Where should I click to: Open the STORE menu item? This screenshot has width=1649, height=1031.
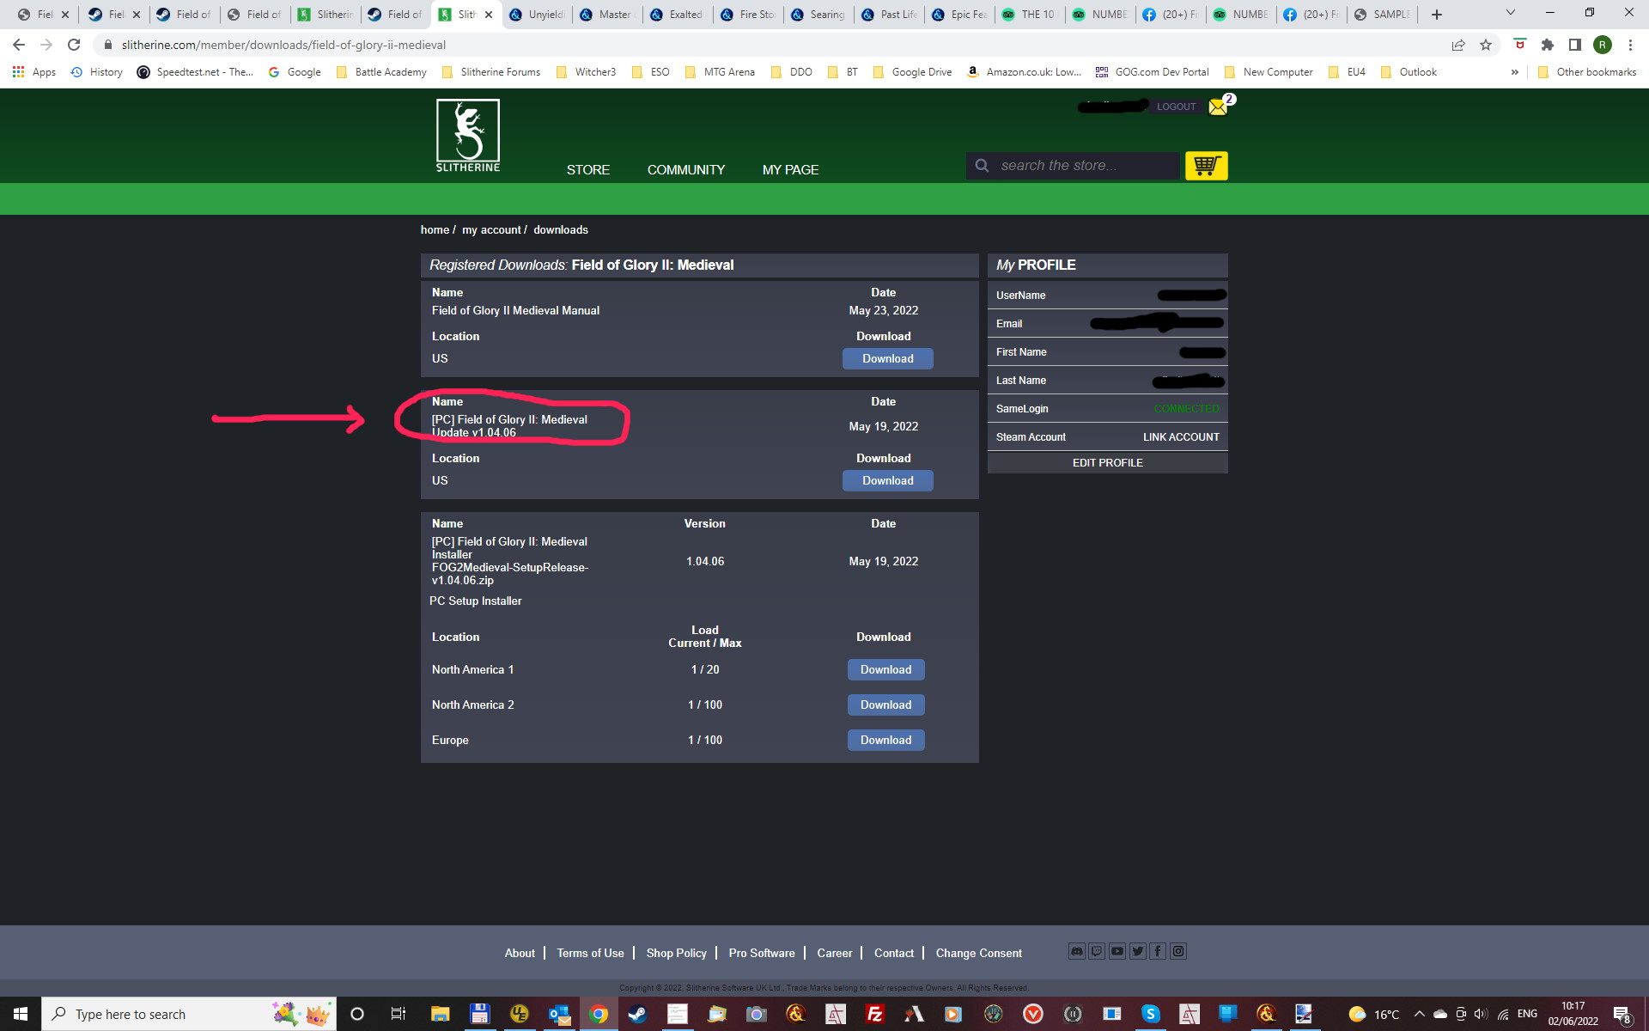pos(587,169)
